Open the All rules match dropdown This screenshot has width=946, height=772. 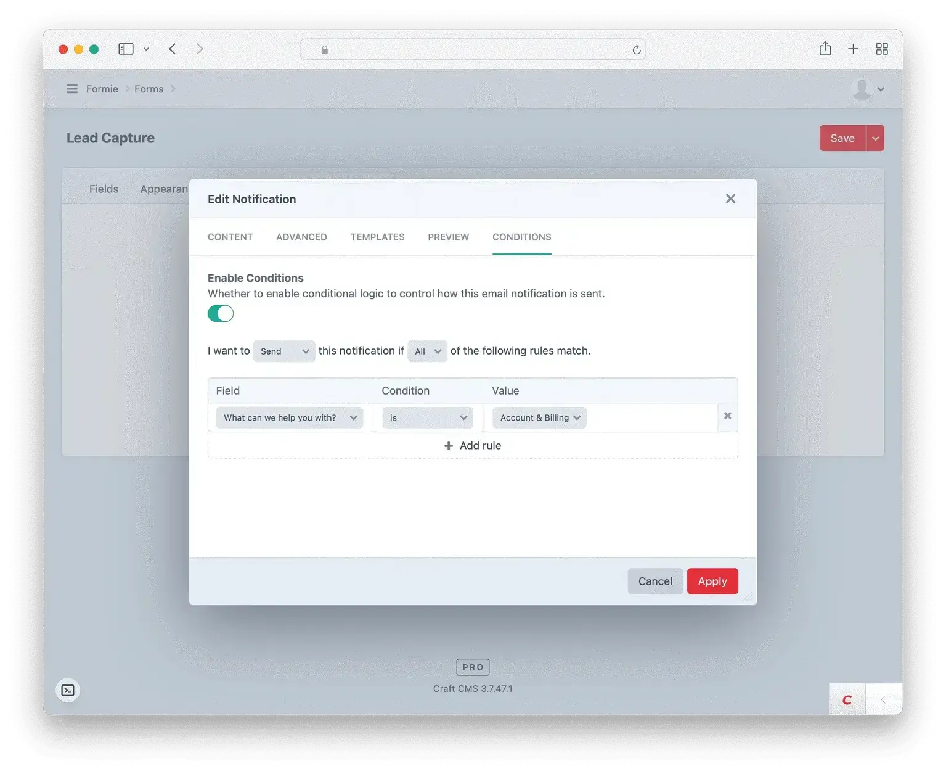(x=426, y=351)
